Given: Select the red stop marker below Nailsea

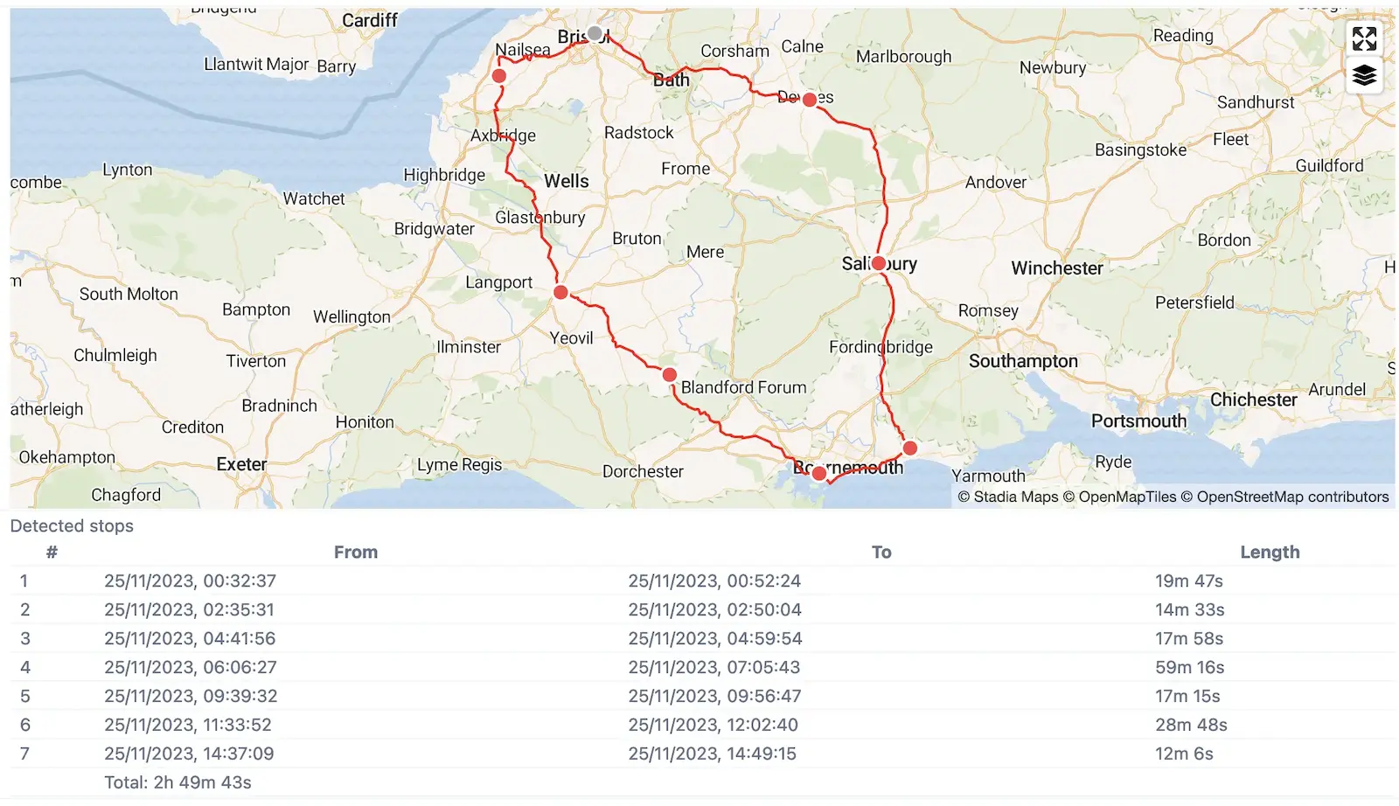Looking at the screenshot, I should click(499, 76).
